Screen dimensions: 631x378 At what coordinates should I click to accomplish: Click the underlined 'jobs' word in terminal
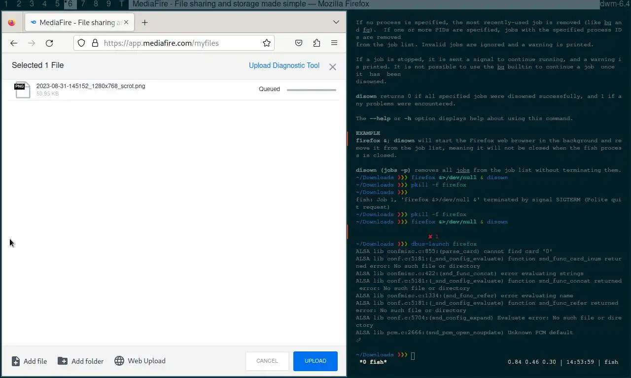(x=462, y=170)
